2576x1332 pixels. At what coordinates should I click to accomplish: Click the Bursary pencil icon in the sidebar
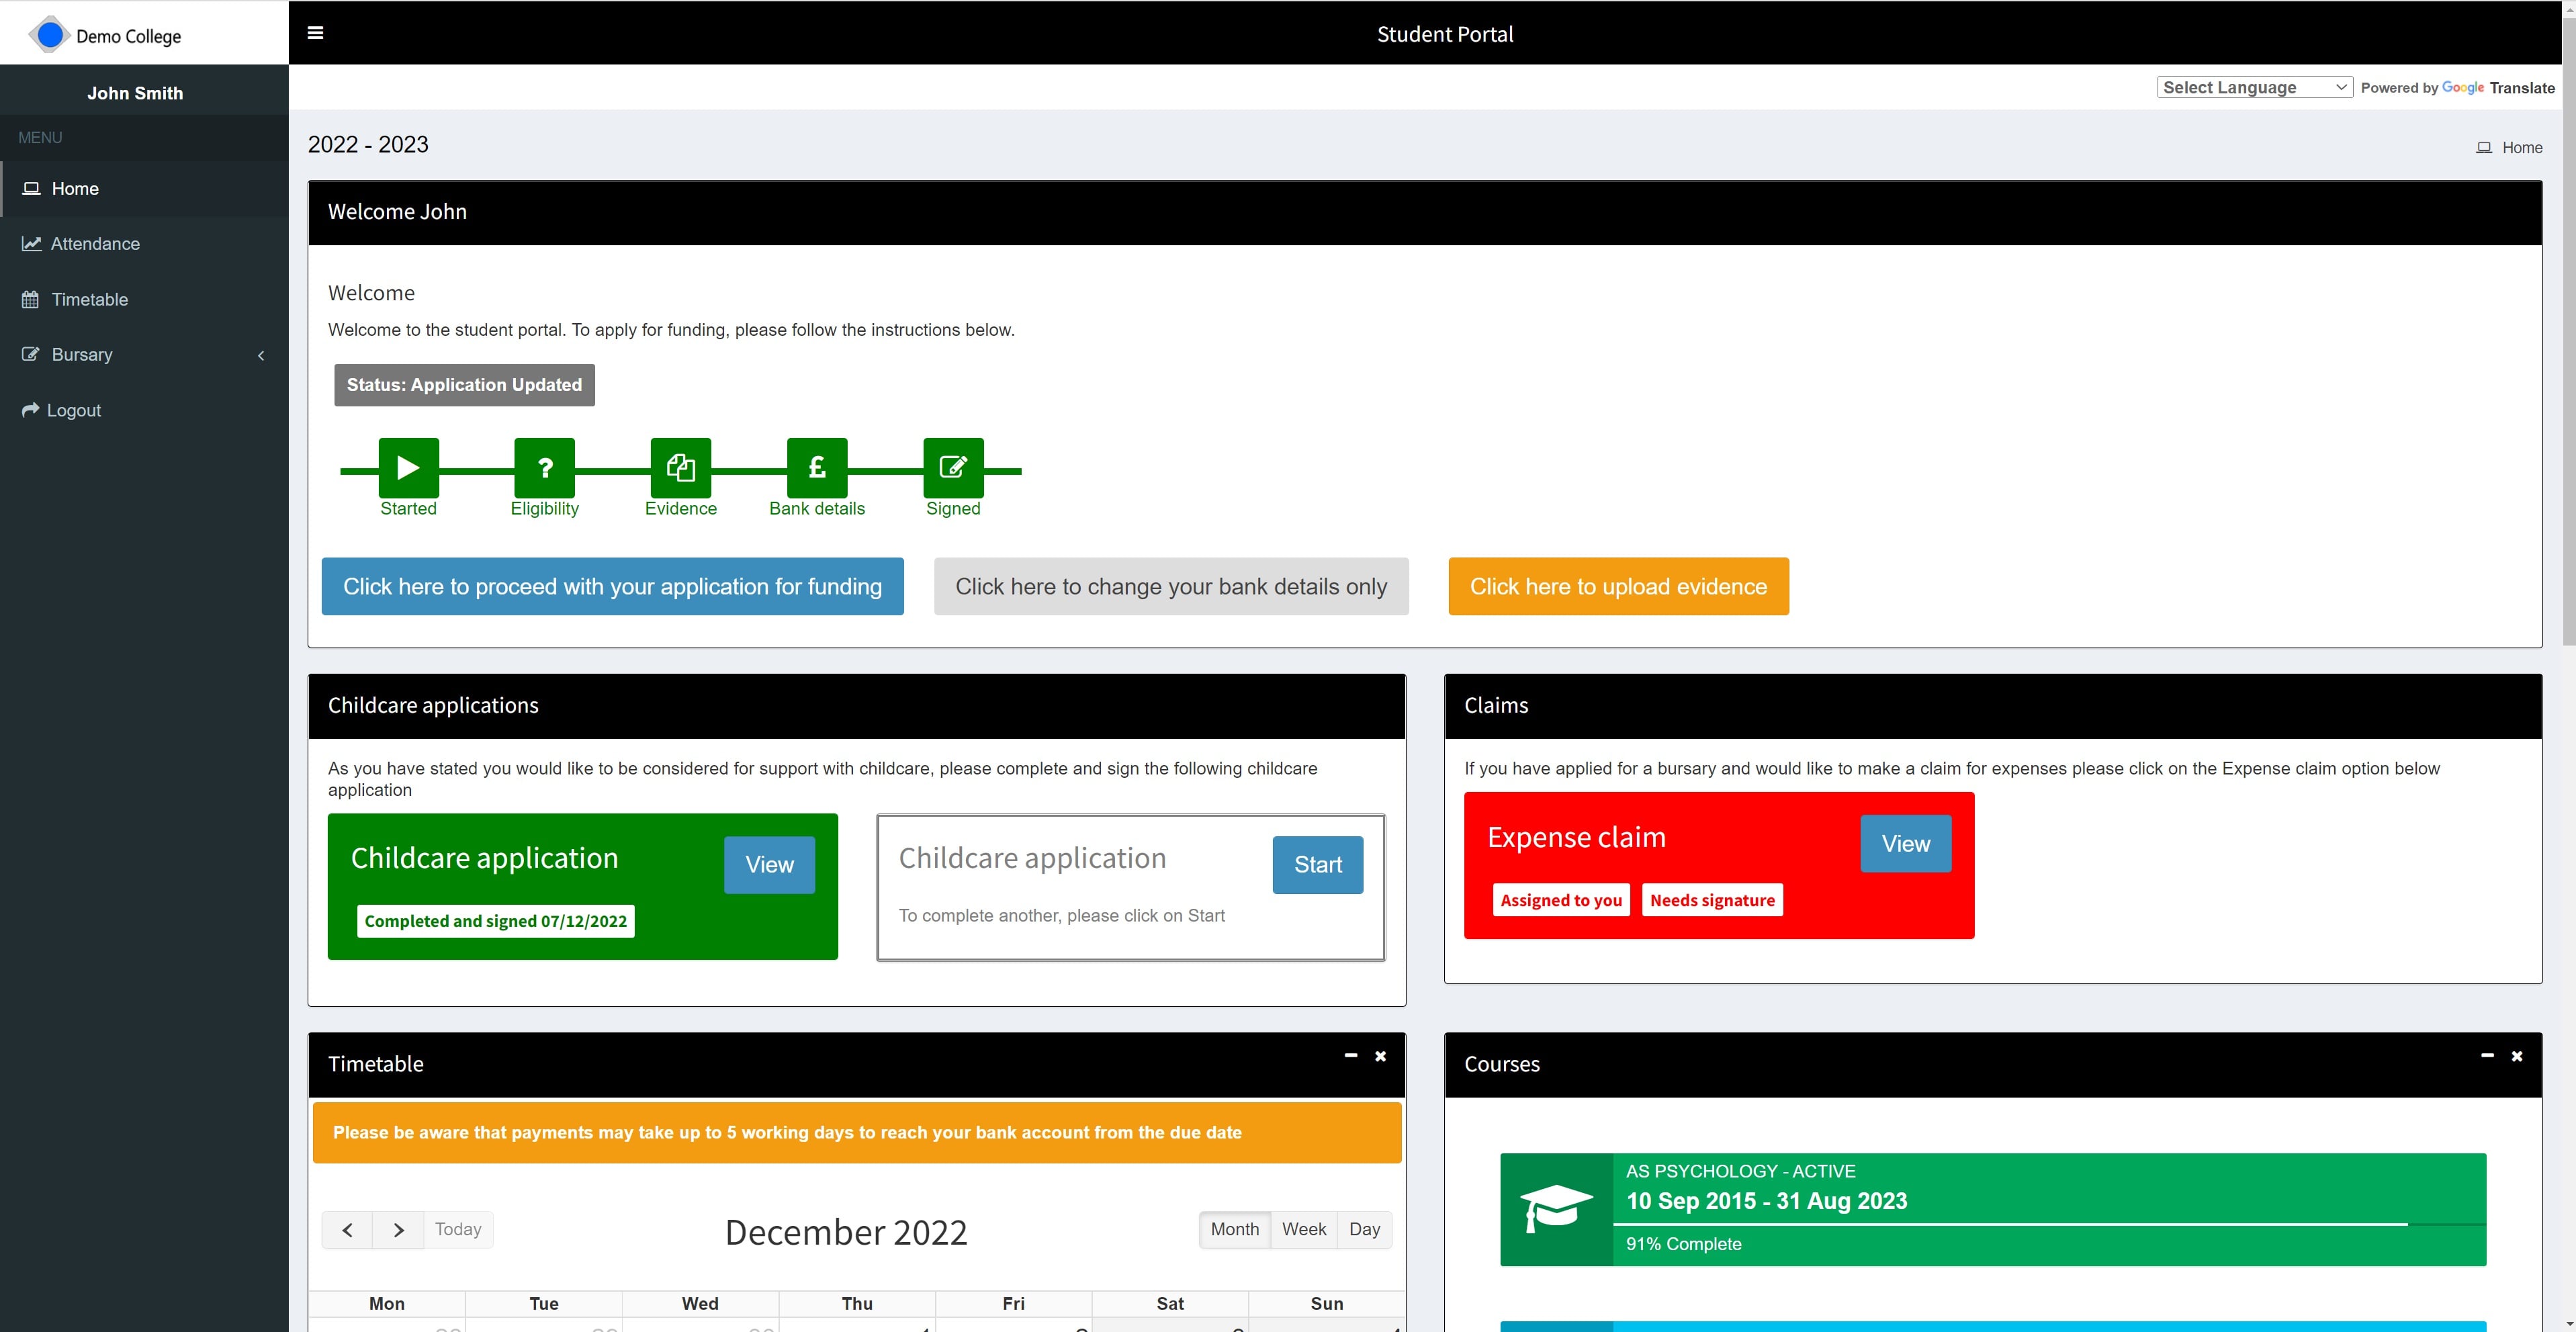[31, 354]
